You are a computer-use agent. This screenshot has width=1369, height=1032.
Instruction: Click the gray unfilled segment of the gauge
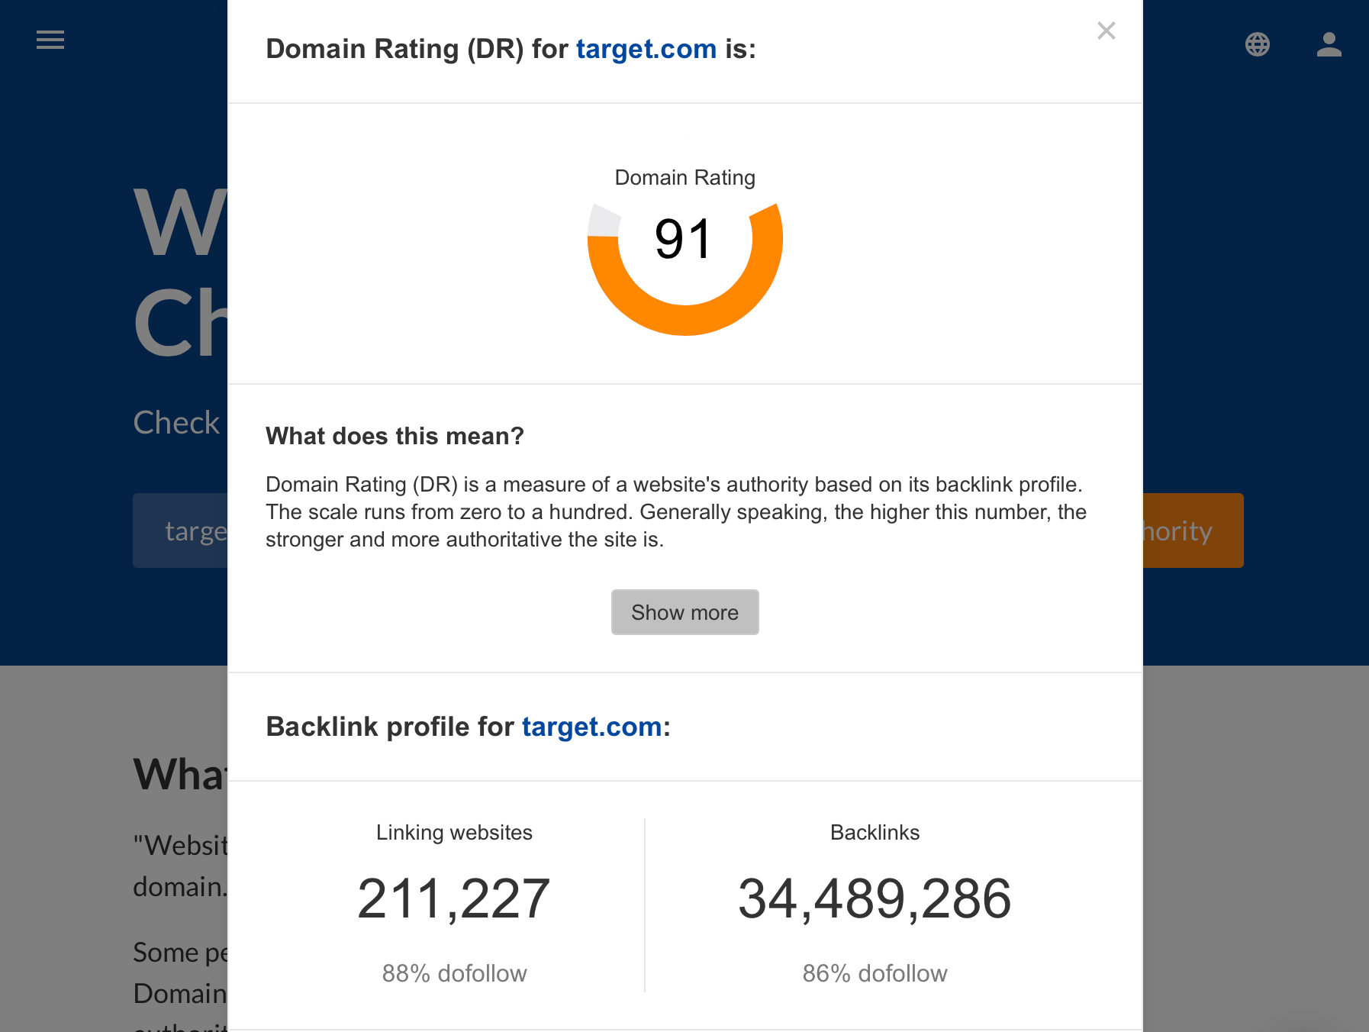tap(604, 221)
